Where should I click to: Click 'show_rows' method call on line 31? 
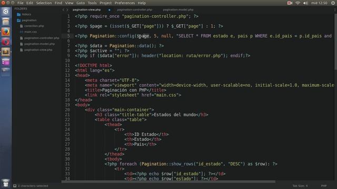(x=182, y=164)
